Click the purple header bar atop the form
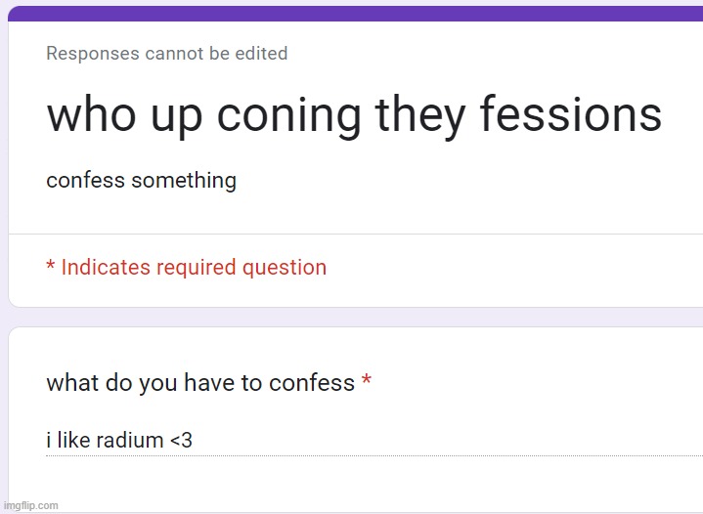The image size is (703, 514). 356,14
